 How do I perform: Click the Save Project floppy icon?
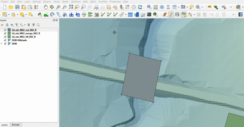tap(17, 7)
